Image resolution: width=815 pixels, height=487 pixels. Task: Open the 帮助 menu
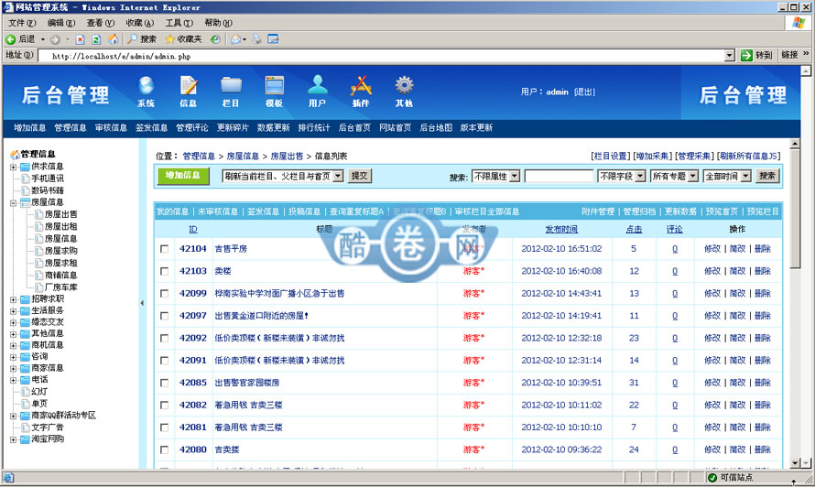click(x=218, y=23)
